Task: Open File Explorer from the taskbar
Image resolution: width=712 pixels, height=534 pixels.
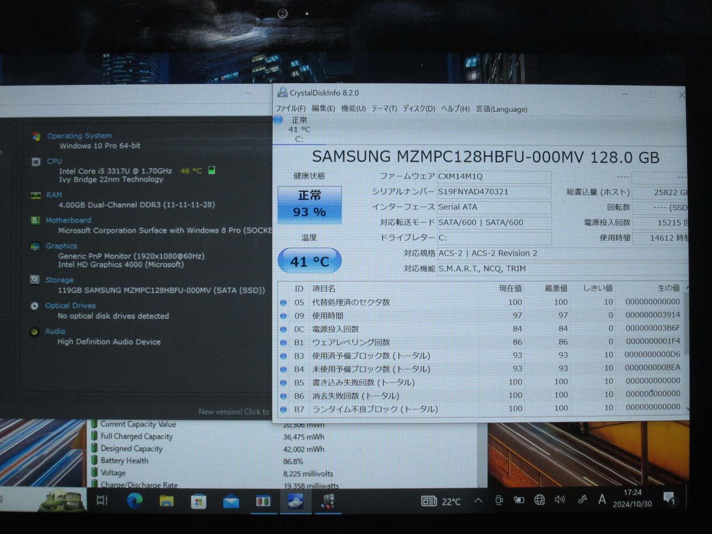Action: pos(166,502)
